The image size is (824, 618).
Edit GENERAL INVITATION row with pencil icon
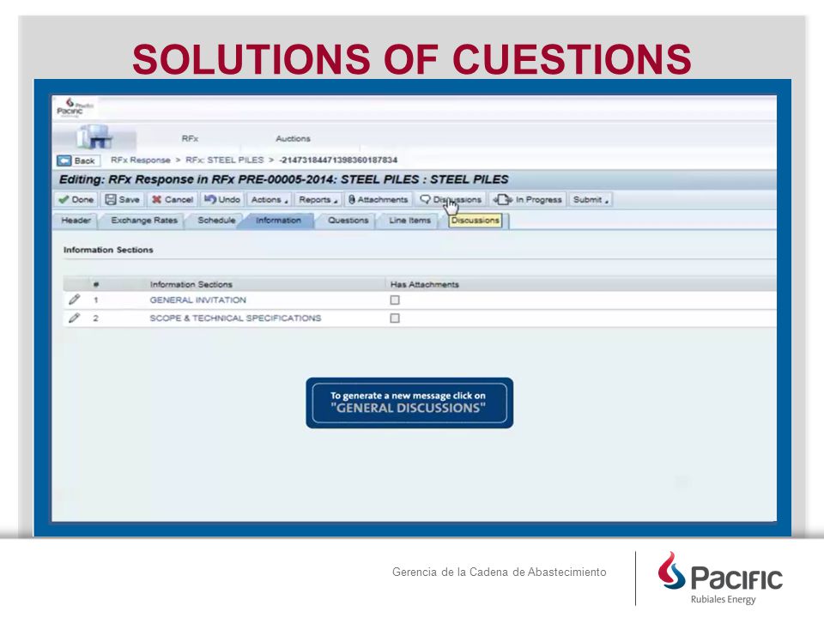click(x=74, y=300)
